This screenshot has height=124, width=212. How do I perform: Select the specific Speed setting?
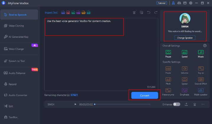[x=185, y=81]
